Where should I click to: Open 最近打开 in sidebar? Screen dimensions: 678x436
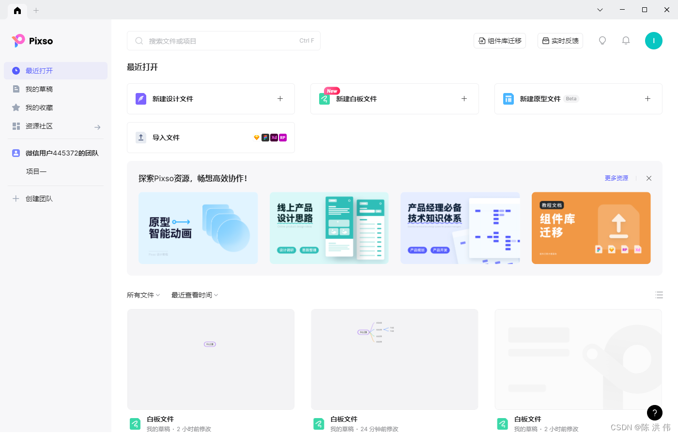pyautogui.click(x=56, y=71)
